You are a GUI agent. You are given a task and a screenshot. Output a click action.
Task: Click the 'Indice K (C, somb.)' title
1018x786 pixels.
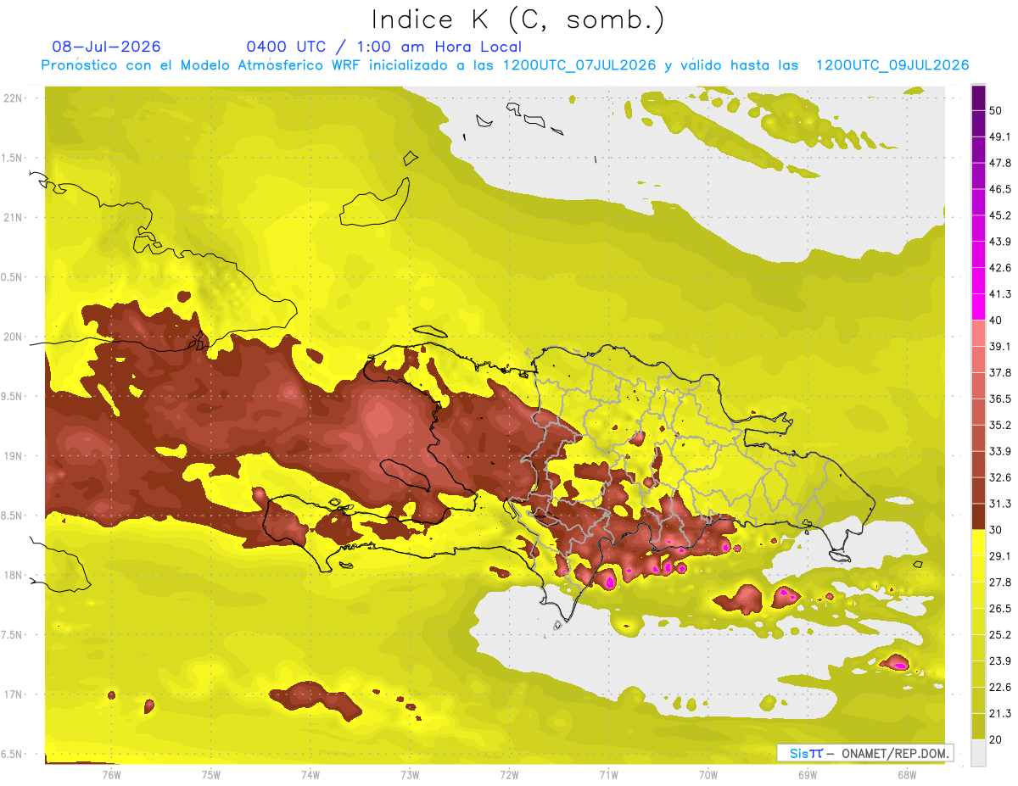point(517,20)
